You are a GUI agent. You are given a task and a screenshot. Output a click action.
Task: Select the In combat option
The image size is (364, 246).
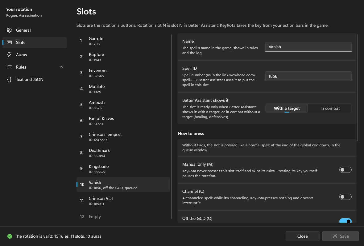pyautogui.click(x=330, y=108)
